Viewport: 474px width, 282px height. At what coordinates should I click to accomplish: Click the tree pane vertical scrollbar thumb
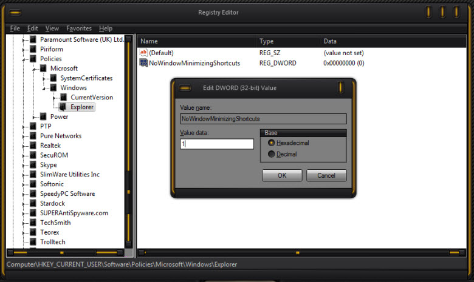point(128,192)
